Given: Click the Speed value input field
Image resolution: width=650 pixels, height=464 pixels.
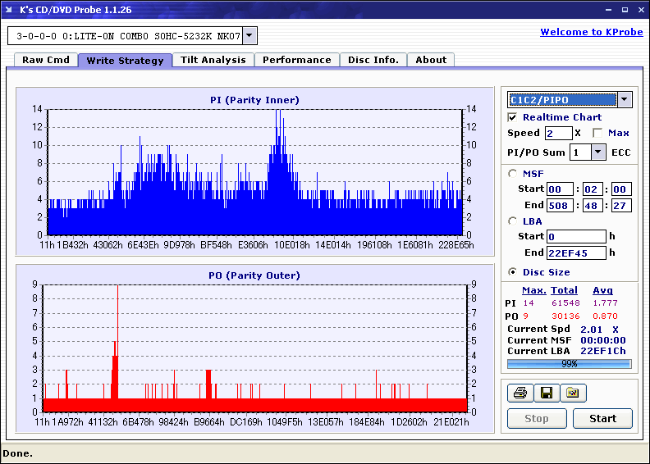Looking at the screenshot, I should pyautogui.click(x=558, y=133).
